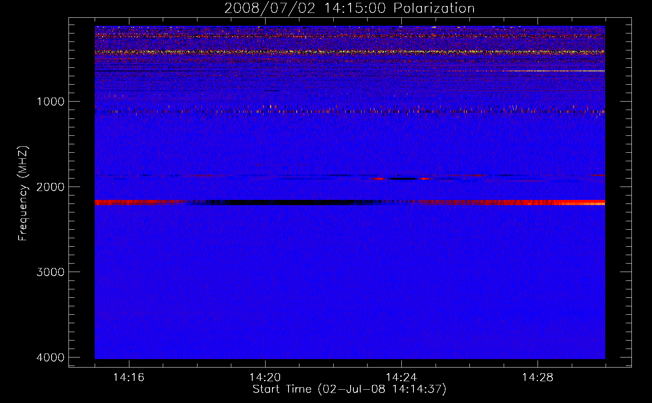Click the 14:16 time tick label

point(129,377)
